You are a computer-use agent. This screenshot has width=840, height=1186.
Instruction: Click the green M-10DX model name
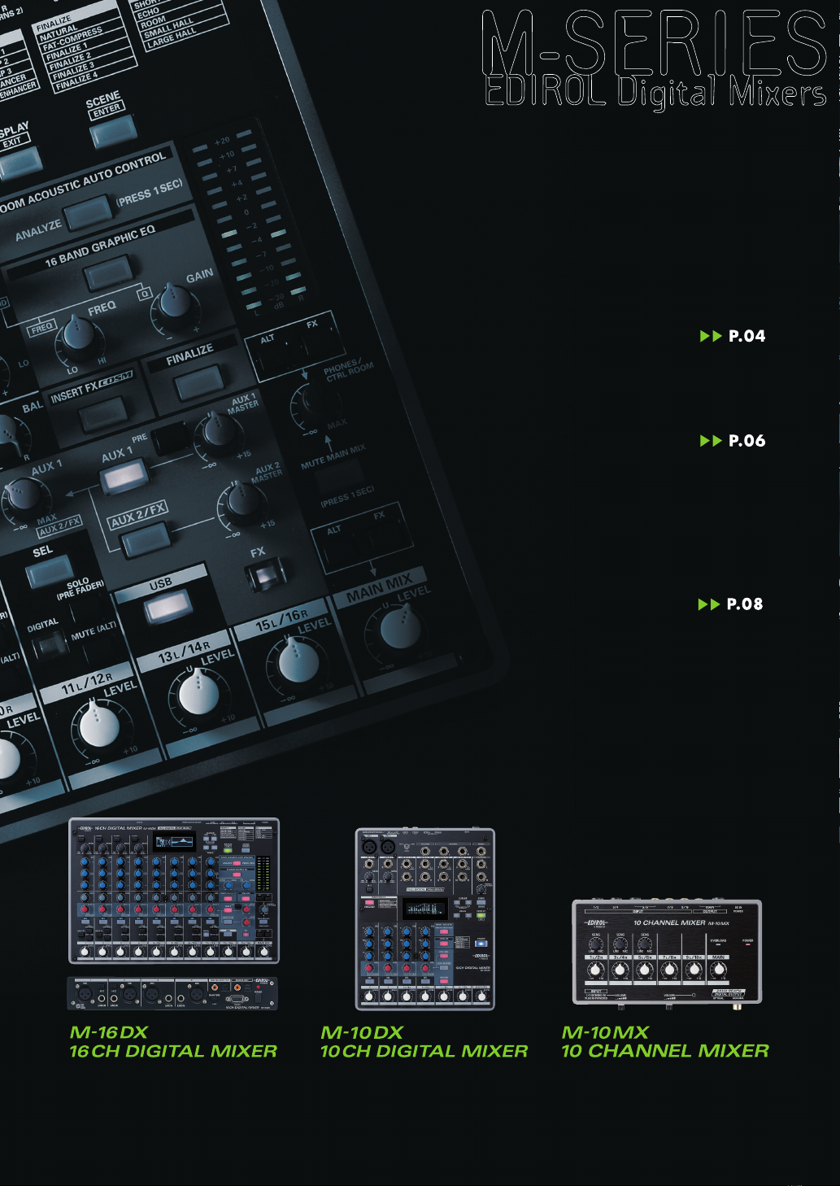pyautogui.click(x=362, y=1032)
